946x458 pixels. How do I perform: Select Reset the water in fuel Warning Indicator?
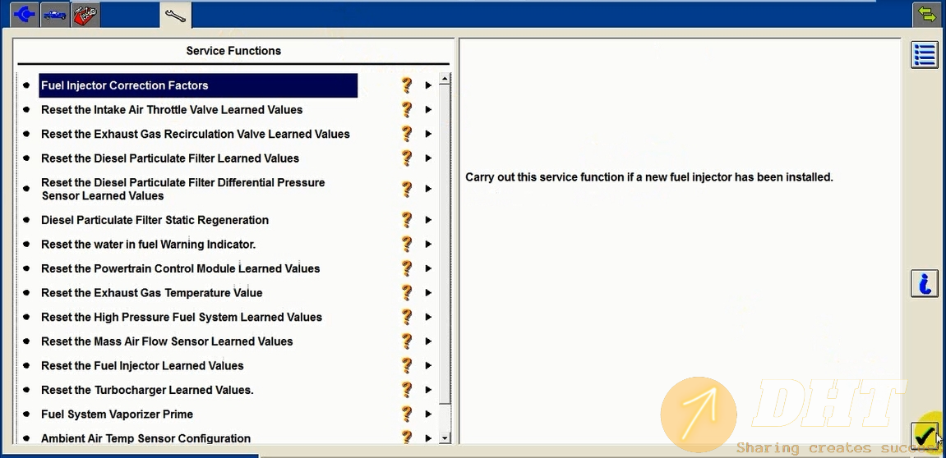tap(149, 244)
